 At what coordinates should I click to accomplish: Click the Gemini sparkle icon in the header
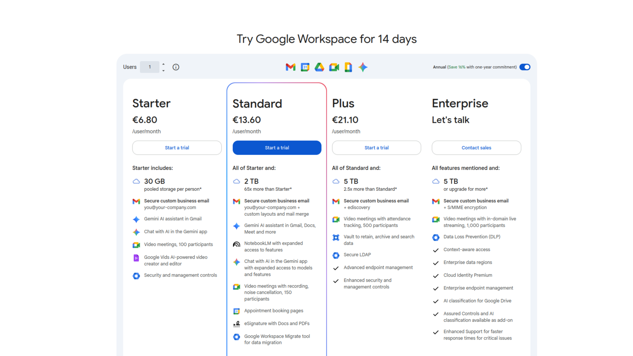pyautogui.click(x=363, y=67)
